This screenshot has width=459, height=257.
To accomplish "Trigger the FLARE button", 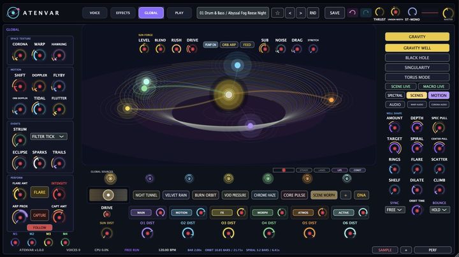I will 40,193.
